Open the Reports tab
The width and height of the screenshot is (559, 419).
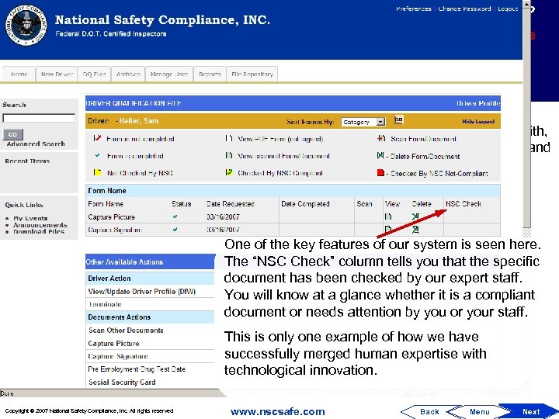tap(210, 74)
